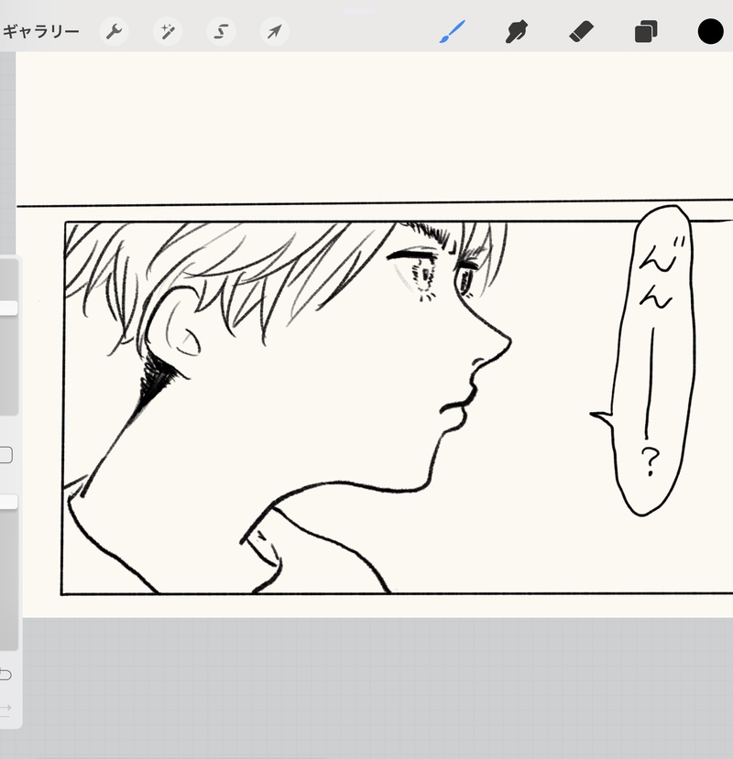Select the Brush paint tool

point(453,32)
